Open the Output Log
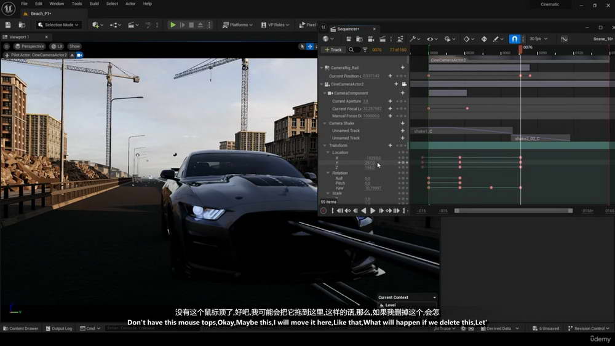 59,328
